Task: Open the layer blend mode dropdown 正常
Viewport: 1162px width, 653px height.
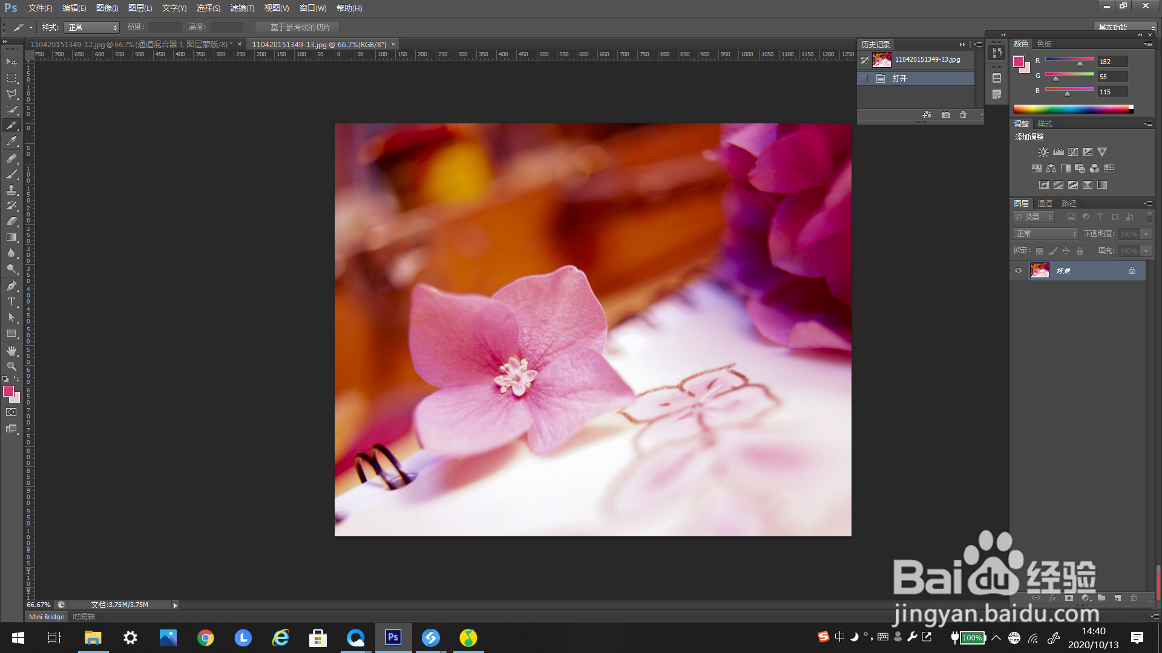Action: 1045,234
